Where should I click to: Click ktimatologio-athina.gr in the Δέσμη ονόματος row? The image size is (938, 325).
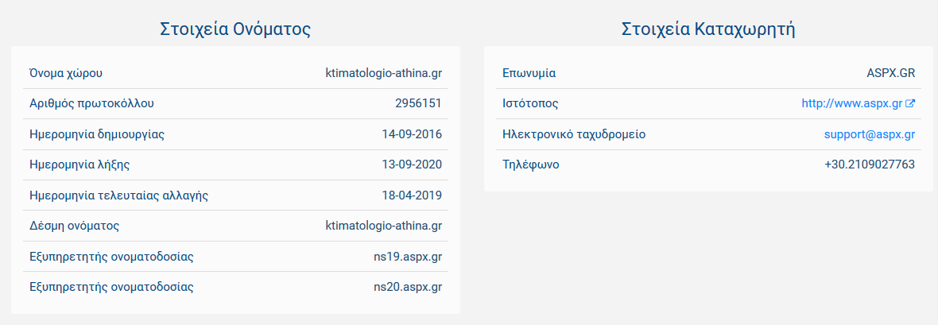pyautogui.click(x=383, y=226)
